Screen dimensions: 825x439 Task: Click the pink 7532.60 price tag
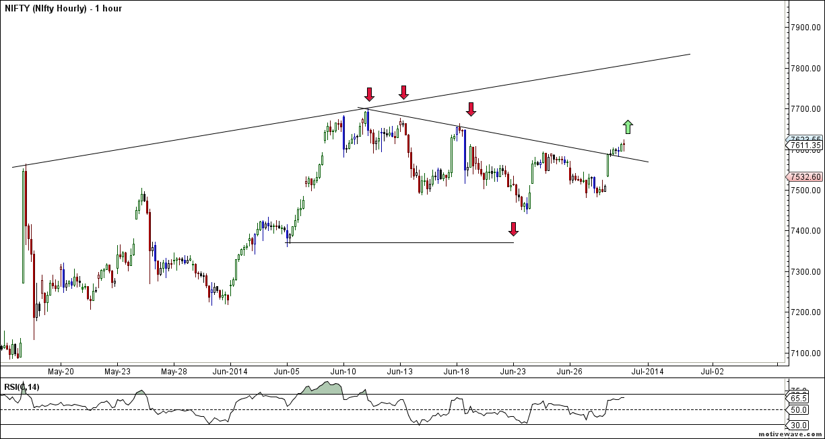805,177
